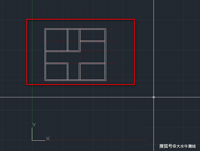Select the UCS icon at the origin

click(x=41, y=132)
